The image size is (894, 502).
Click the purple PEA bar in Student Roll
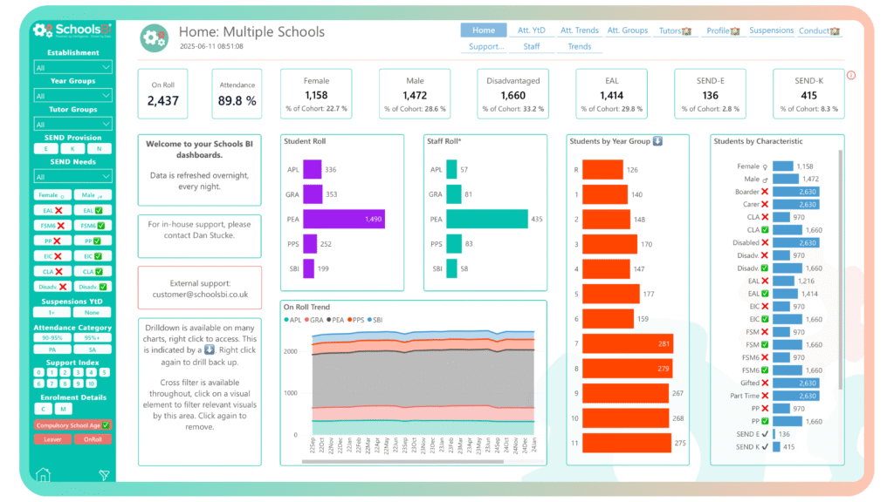click(x=344, y=220)
